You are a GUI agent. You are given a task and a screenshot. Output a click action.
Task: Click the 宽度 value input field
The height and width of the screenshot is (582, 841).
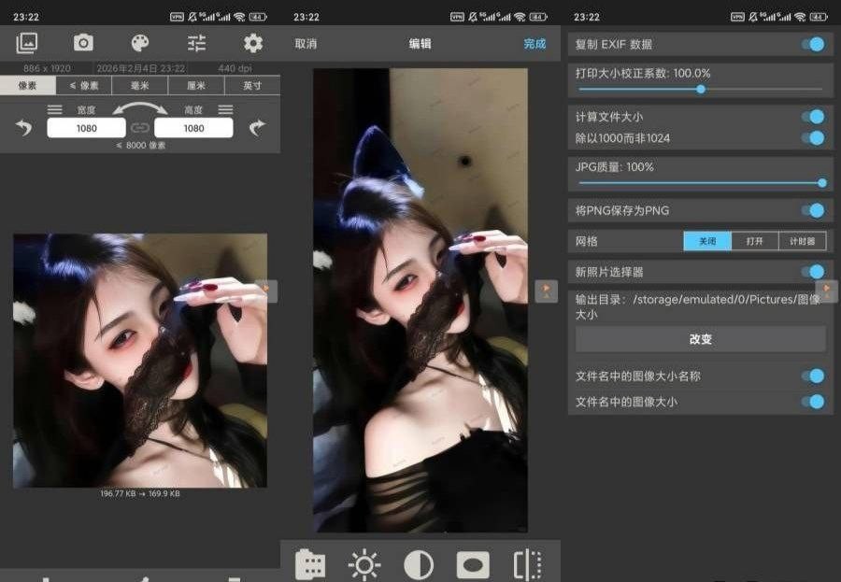(86, 128)
